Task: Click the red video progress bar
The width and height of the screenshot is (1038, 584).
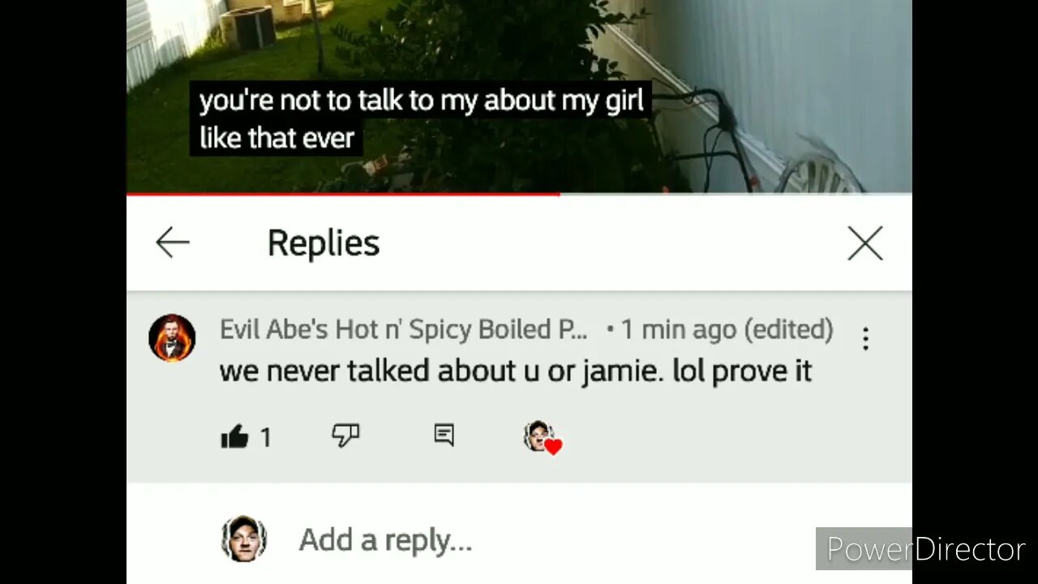Action: pos(343,194)
